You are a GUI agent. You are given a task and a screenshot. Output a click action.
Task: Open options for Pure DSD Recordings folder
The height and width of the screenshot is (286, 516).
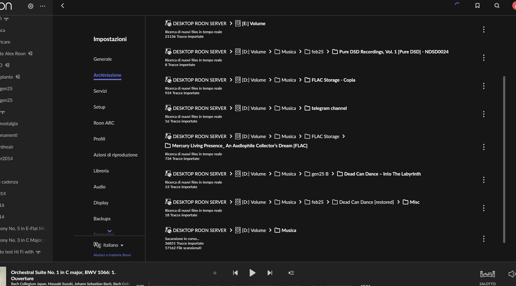coord(484,58)
